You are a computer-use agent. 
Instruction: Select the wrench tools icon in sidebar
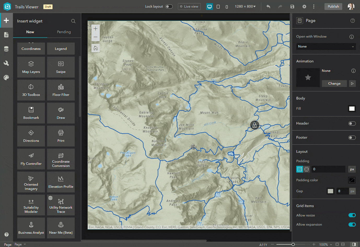click(x=6, y=63)
